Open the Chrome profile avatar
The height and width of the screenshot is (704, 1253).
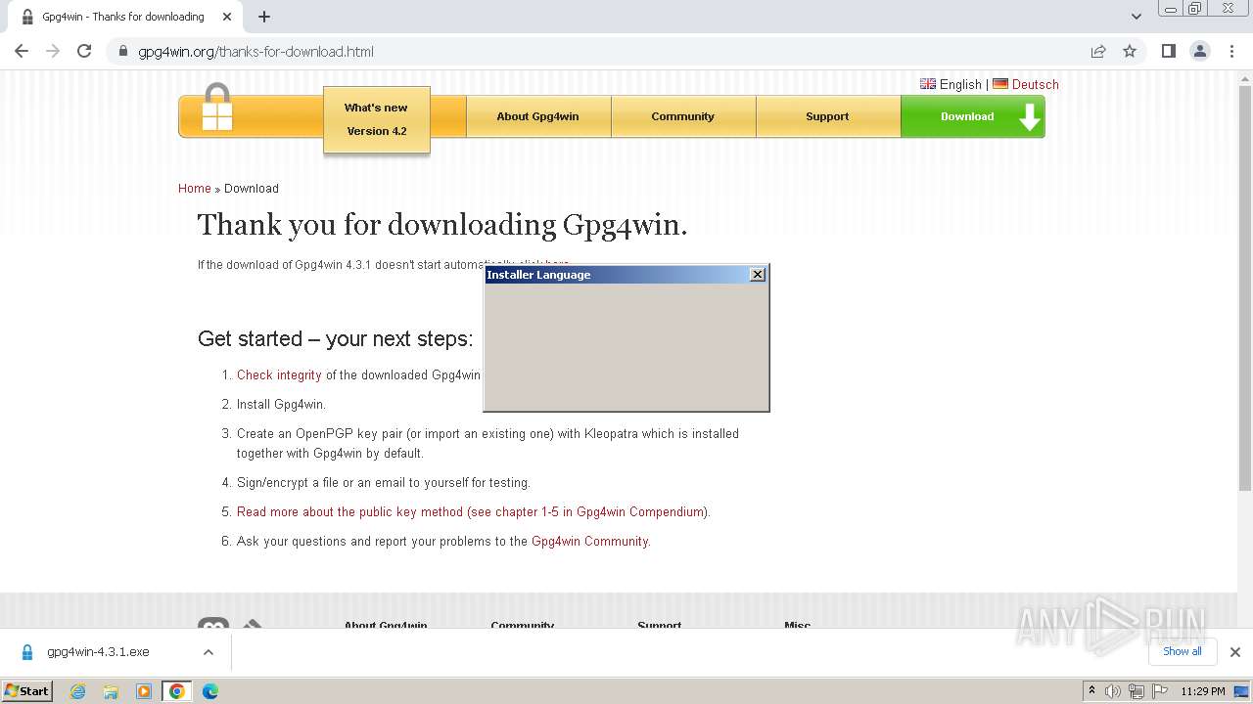1200,51
